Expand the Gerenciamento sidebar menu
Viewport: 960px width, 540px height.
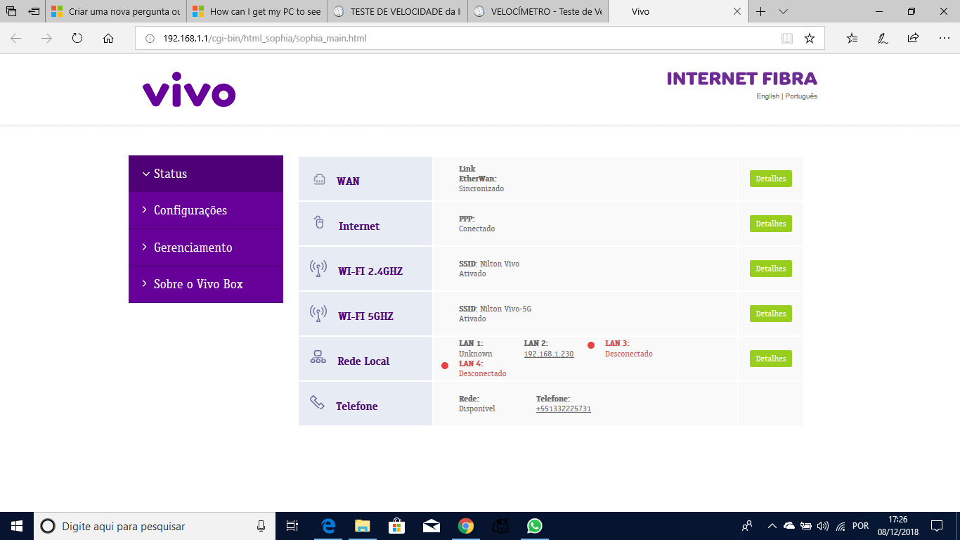(x=206, y=247)
